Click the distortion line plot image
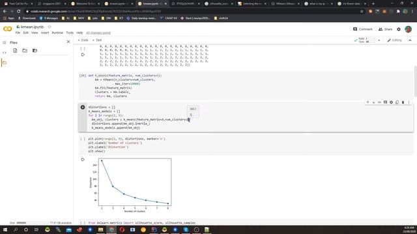This screenshot has height=234, width=417. coord(130,185)
